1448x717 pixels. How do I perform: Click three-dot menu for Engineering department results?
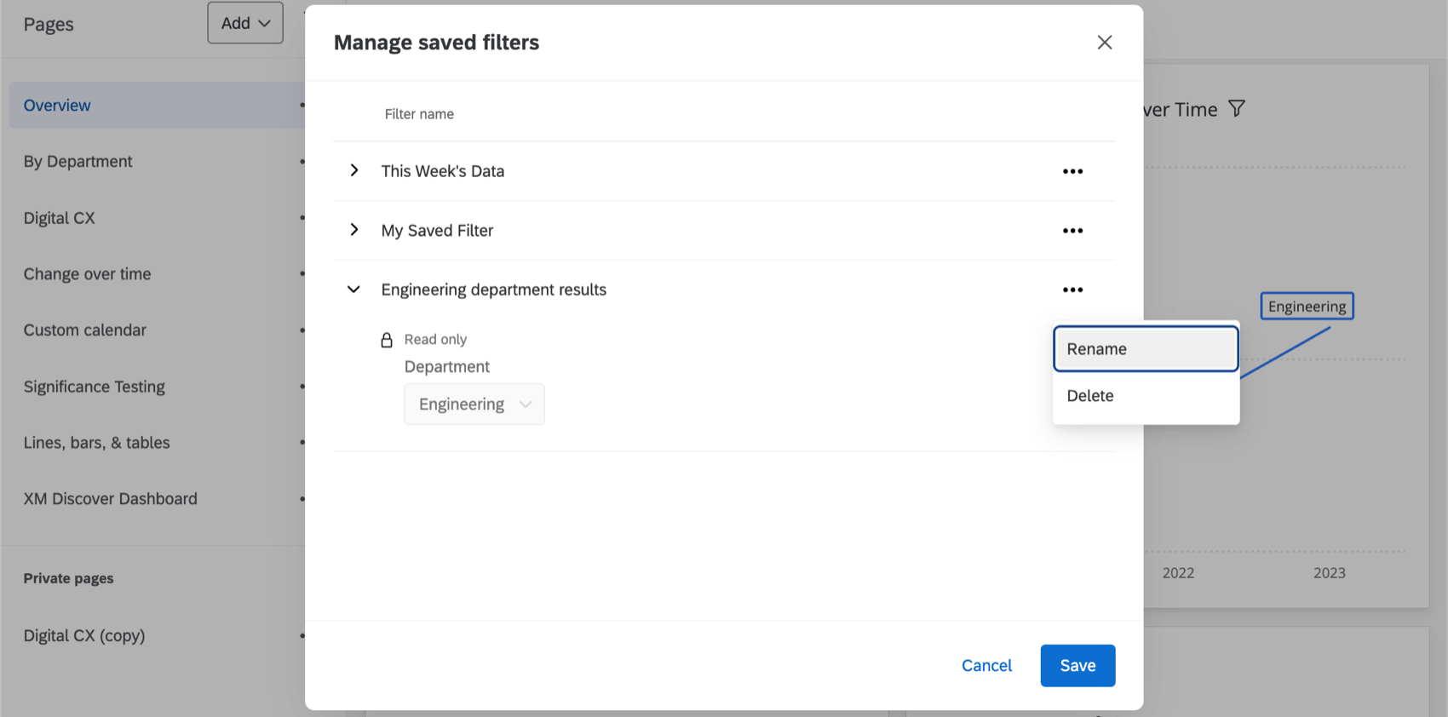[1072, 290]
